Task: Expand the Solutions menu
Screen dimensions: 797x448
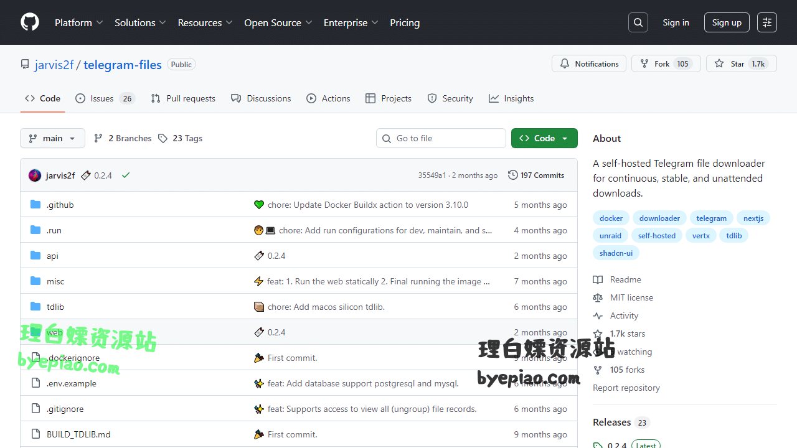Action: coord(140,22)
